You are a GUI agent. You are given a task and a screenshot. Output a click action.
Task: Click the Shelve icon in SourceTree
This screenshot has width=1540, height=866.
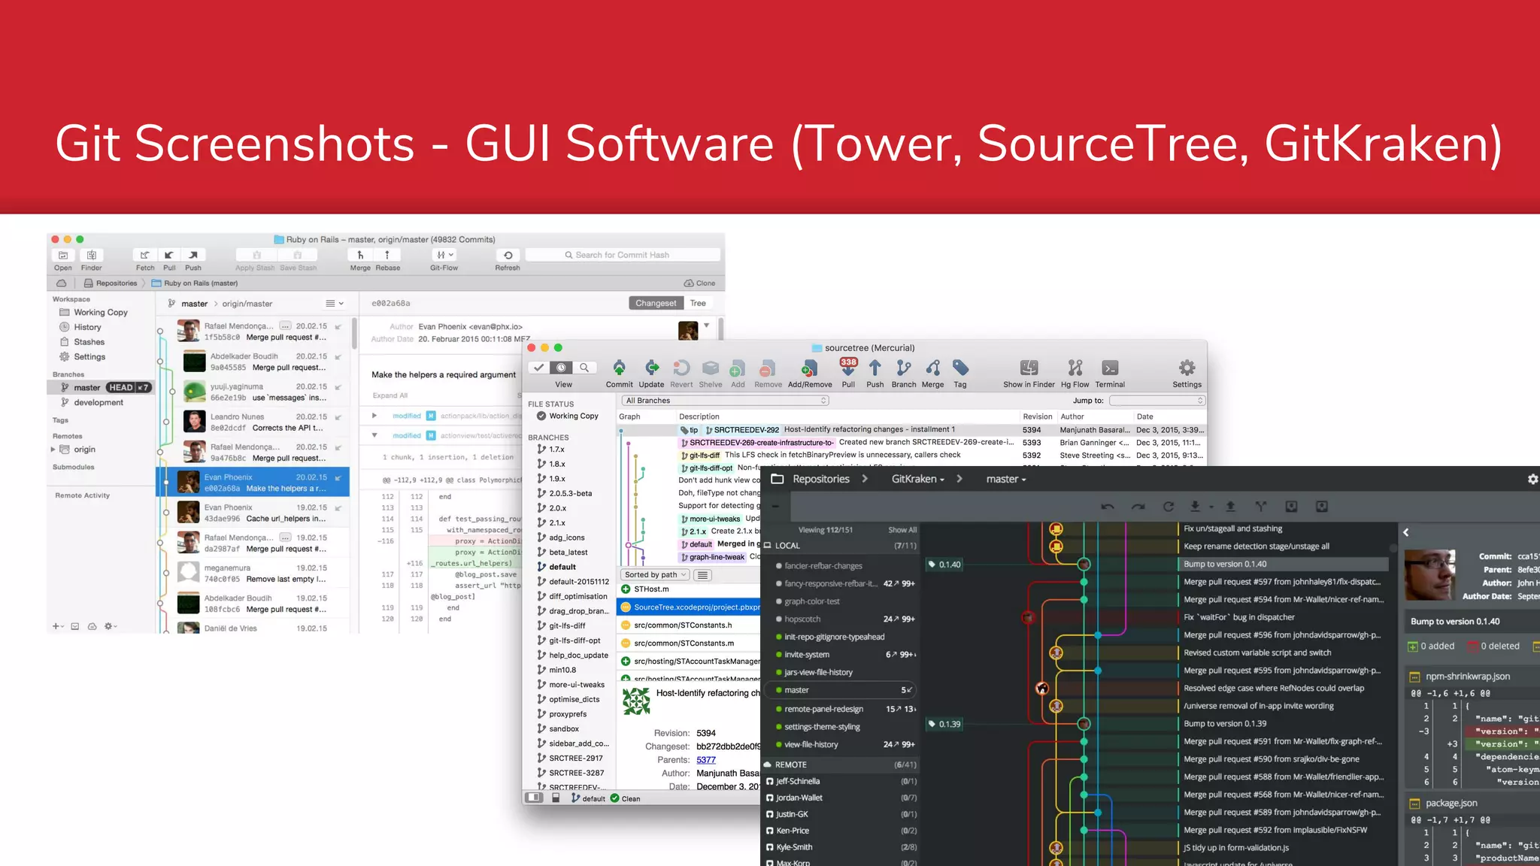pos(711,368)
